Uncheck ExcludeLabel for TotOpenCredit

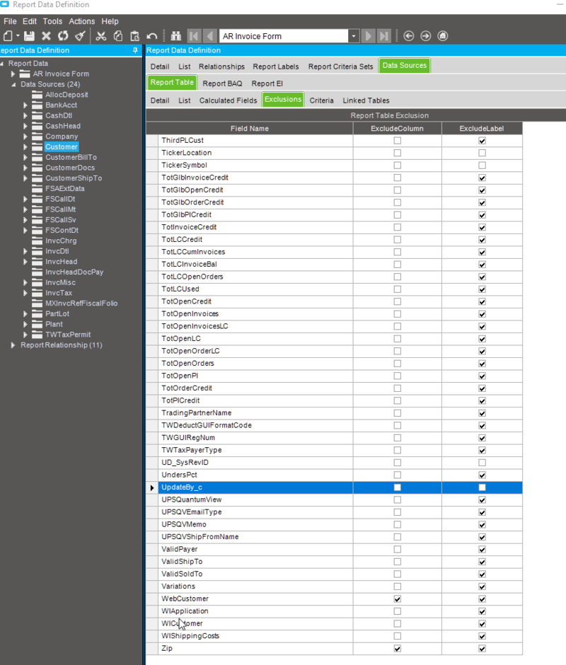482,301
